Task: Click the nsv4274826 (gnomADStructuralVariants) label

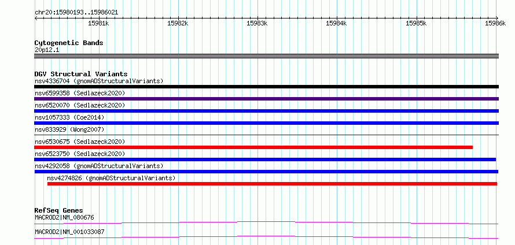Action: 111,178
